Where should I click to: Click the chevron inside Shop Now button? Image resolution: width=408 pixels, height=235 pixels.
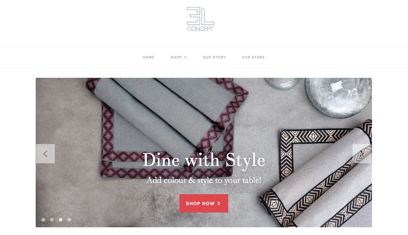[219, 203]
